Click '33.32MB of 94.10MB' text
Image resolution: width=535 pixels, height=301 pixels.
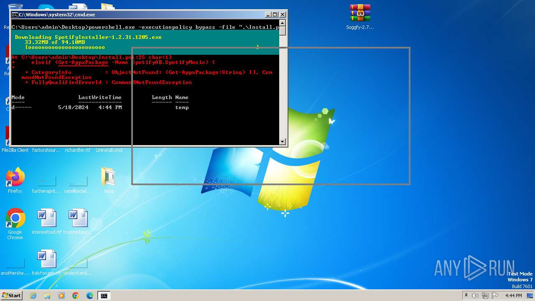(55, 42)
